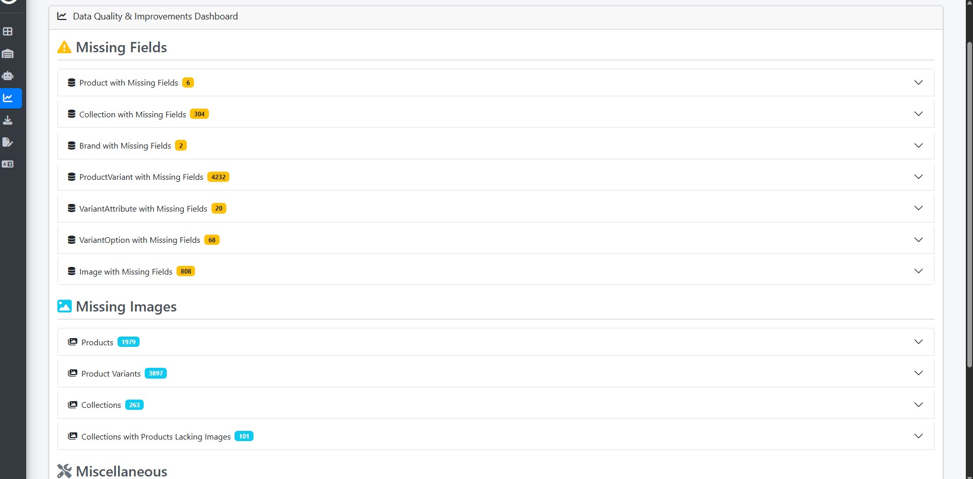
Task: Expand Collection with Missing Fields row
Action: click(x=496, y=114)
